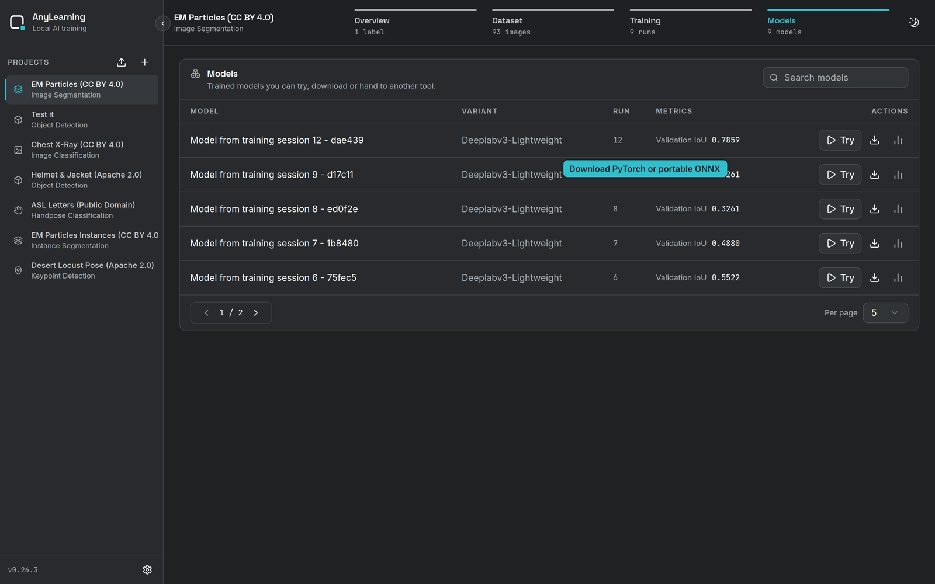The height and width of the screenshot is (584, 935).
Task: Select the Models tab
Action: [828, 23]
